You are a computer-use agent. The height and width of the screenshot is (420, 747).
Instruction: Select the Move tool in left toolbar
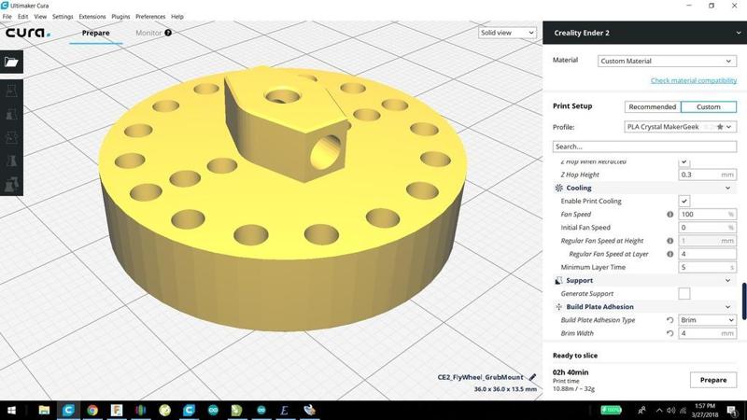pyautogui.click(x=11, y=91)
